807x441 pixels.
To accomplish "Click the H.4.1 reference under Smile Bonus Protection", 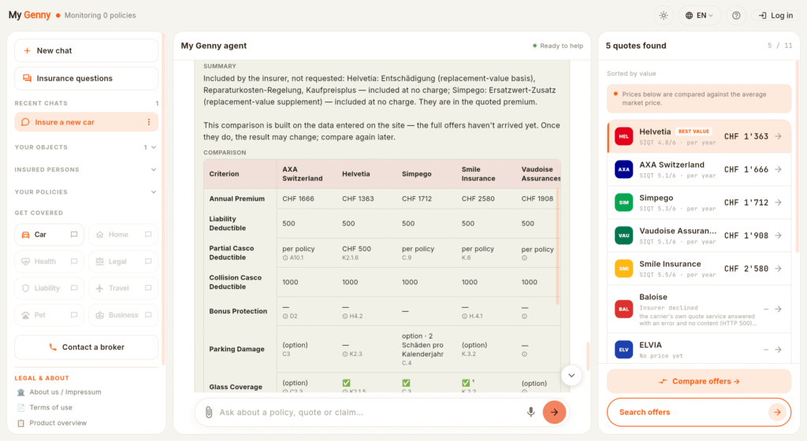I will pyautogui.click(x=473, y=317).
